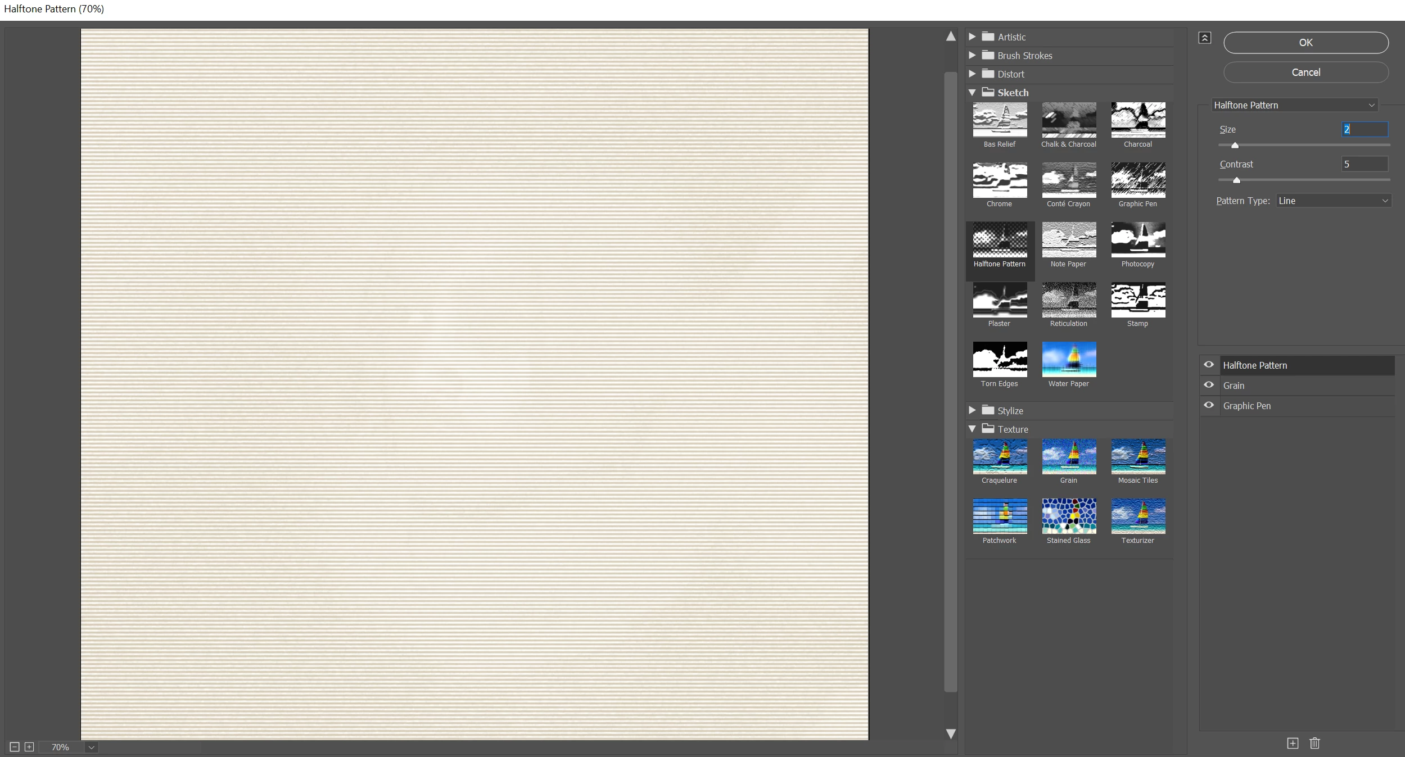Screen dimensions: 1405x757
Task: Open the zoom percentage dropdown
Action: 91,747
